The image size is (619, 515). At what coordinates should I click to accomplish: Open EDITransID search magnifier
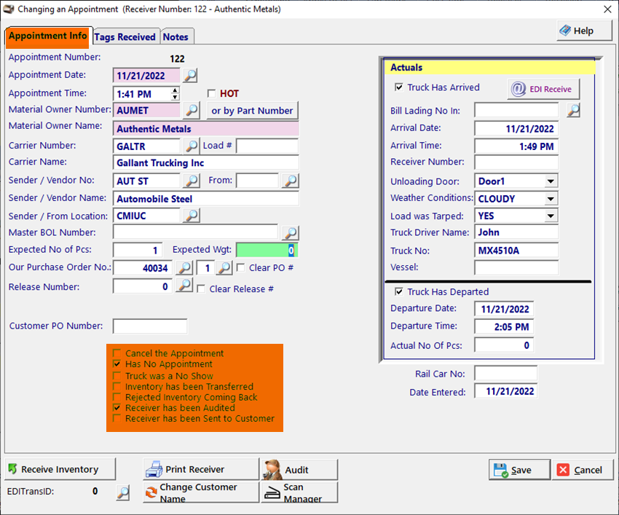point(123,492)
